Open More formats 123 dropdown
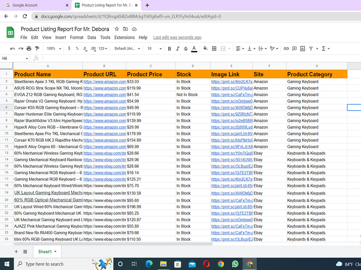 (103, 49)
